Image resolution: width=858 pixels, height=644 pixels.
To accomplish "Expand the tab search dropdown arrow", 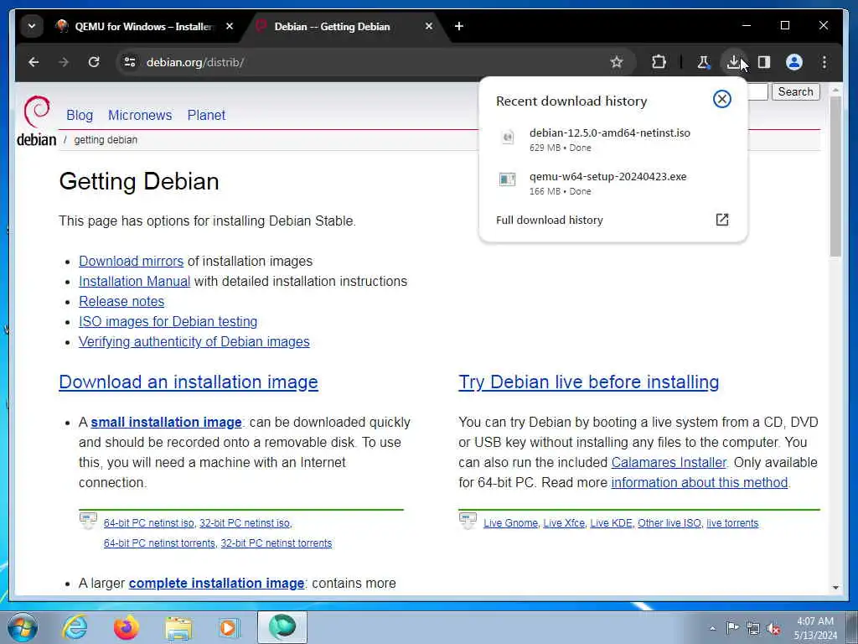I will pos(32,26).
